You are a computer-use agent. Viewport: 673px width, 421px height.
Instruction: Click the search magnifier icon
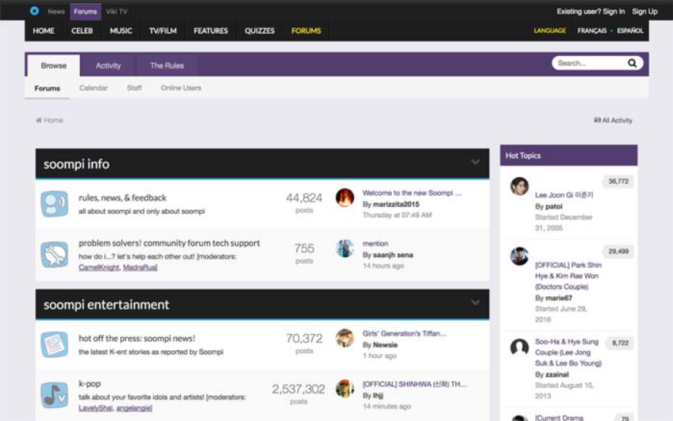[x=632, y=63]
